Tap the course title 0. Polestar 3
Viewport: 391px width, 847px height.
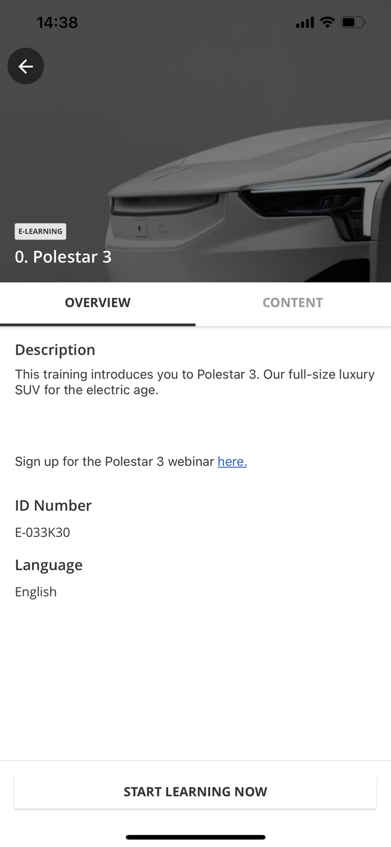(x=63, y=257)
